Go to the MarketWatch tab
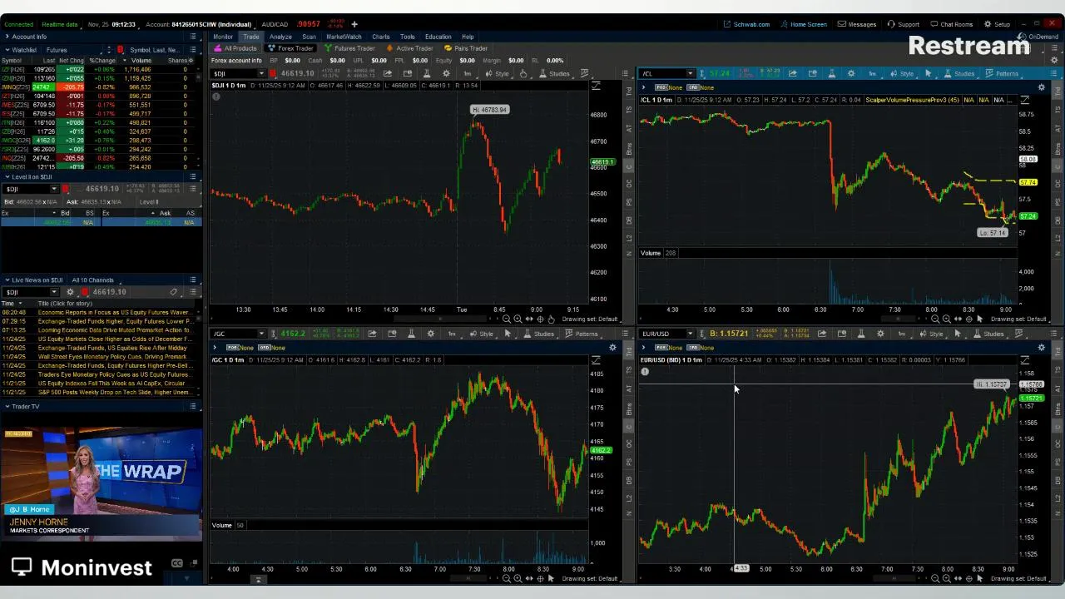The height and width of the screenshot is (599, 1065). (x=344, y=37)
